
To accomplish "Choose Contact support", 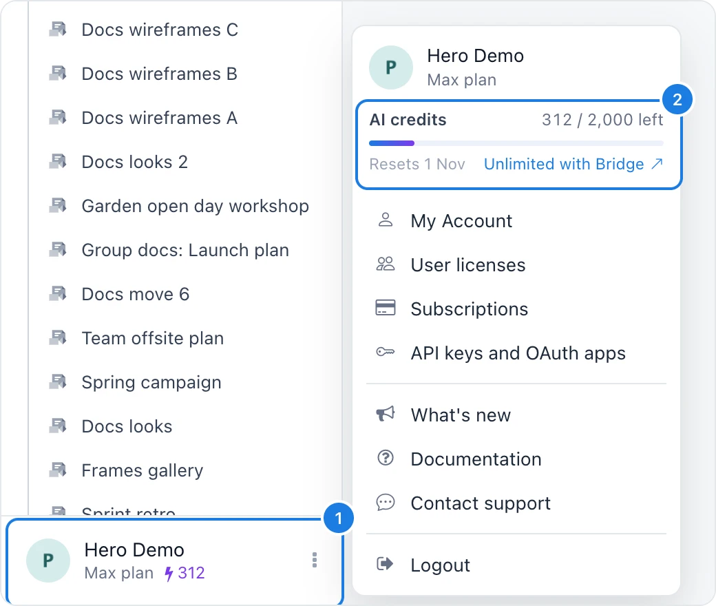I will point(516,503).
